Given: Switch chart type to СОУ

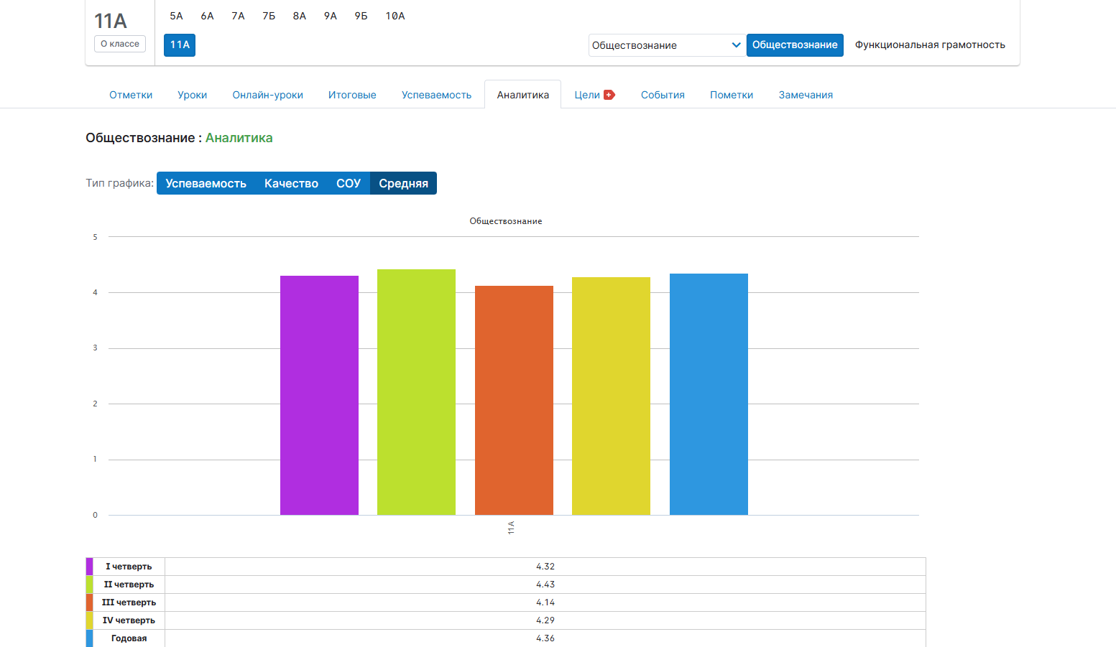Looking at the screenshot, I should [349, 183].
